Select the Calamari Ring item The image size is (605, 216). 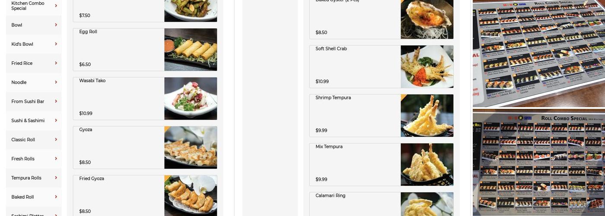[382, 204]
